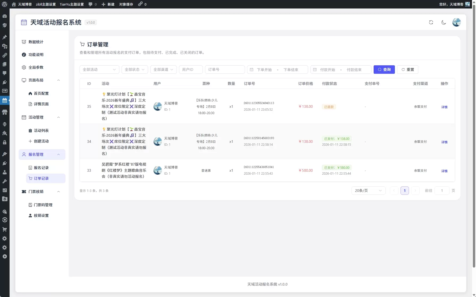476x297 pixels.
Task: Open the shopping cart icon in the WP sidebar
Action: tap(5, 229)
